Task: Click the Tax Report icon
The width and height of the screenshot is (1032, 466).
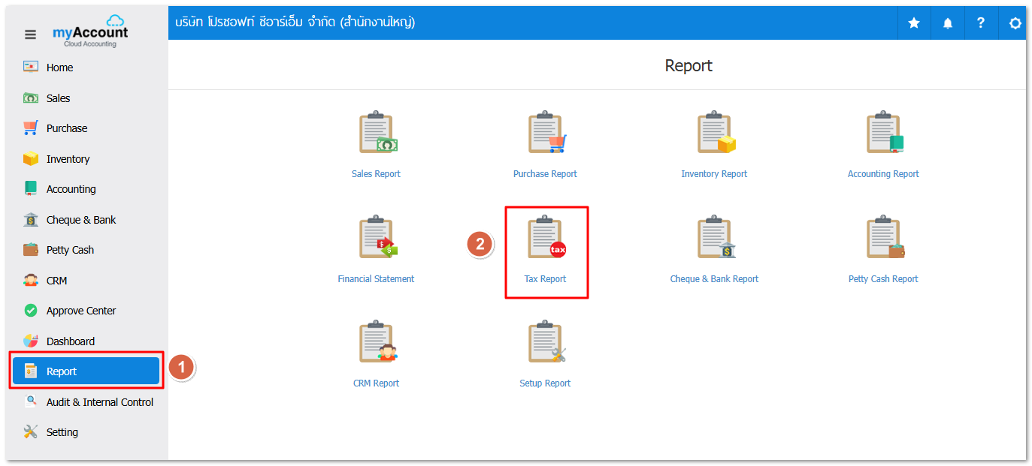Action: point(546,240)
